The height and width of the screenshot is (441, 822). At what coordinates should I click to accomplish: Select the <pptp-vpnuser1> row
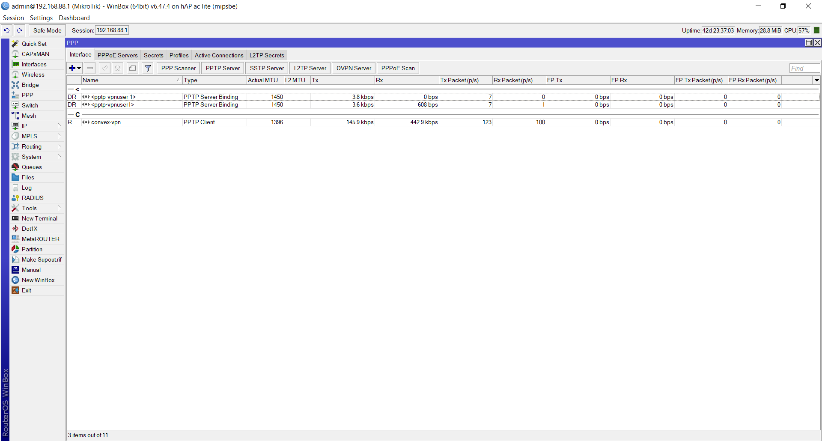point(443,104)
